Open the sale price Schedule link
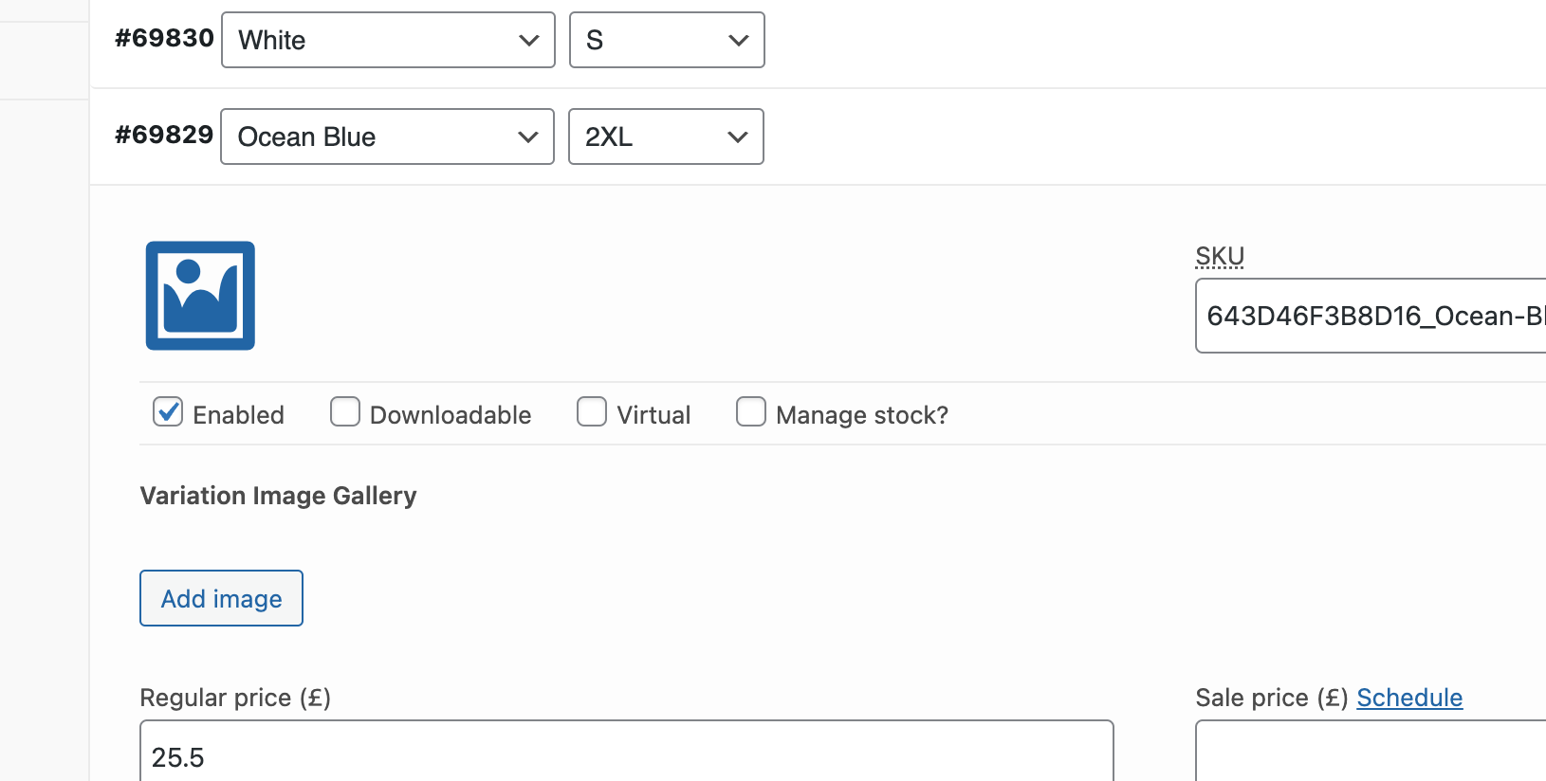Image resolution: width=1546 pixels, height=781 pixels. (1409, 698)
